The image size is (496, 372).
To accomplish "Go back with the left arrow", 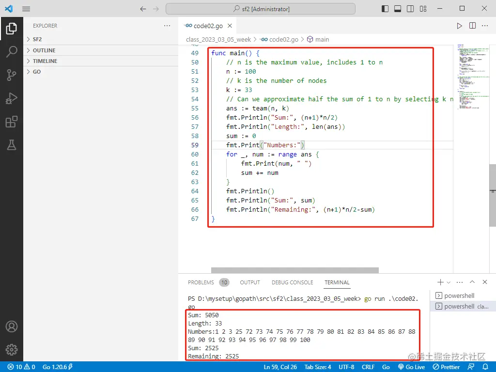I will tap(143, 9).
